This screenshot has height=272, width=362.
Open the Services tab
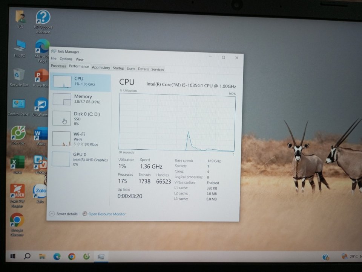coord(157,69)
